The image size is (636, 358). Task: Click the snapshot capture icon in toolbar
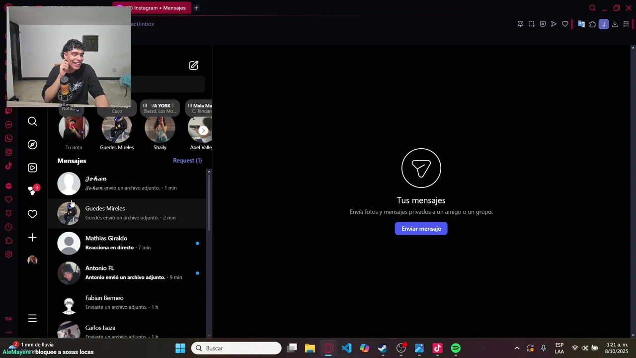pos(531,24)
